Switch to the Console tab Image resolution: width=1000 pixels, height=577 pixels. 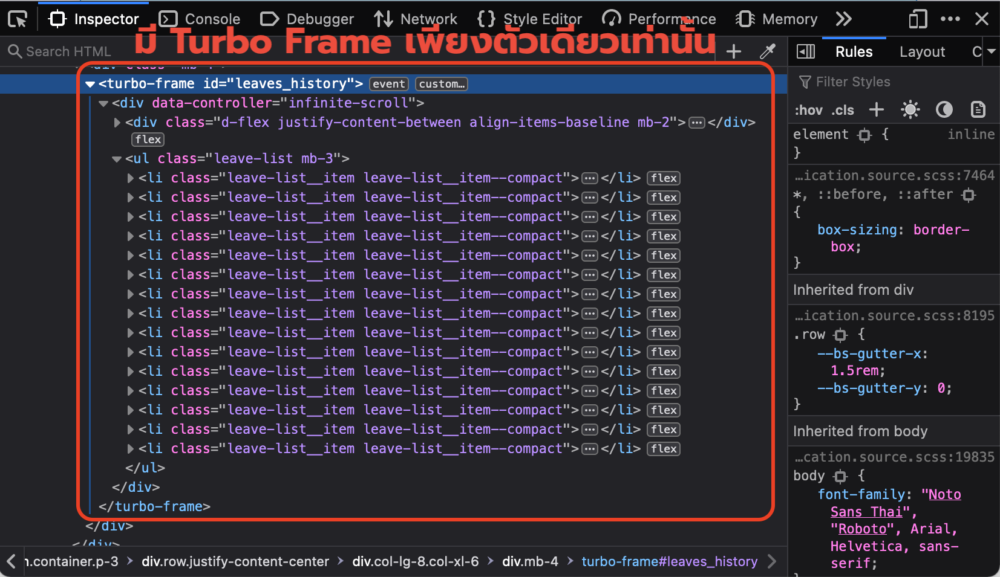[200, 19]
